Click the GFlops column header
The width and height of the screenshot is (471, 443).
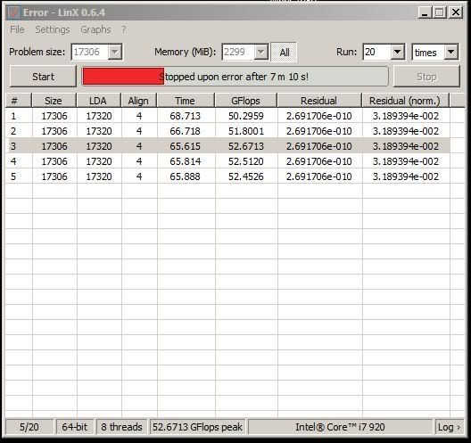point(245,101)
